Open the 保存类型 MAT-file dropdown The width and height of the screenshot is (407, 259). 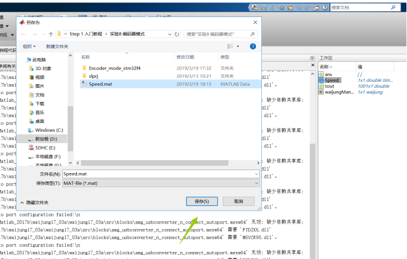(161, 183)
